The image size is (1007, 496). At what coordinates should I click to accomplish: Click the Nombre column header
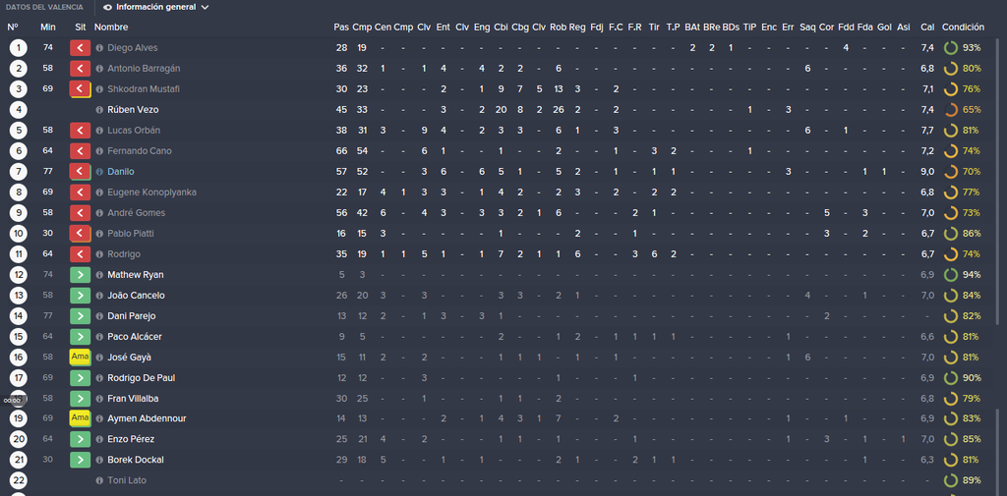(111, 27)
